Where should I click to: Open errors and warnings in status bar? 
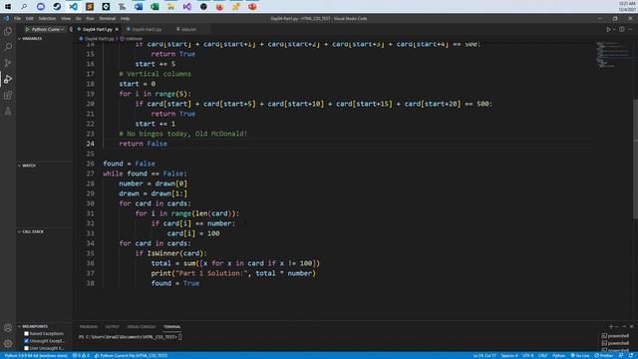click(81, 355)
